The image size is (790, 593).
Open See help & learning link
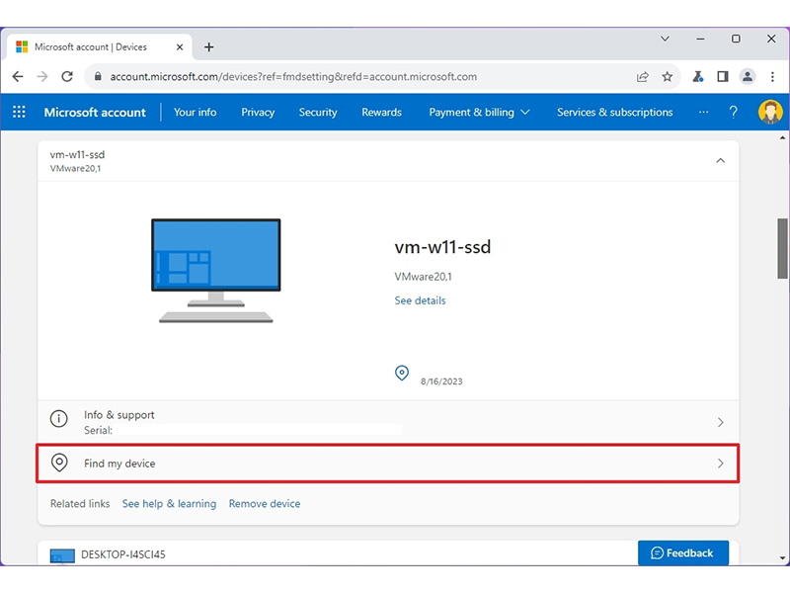tap(169, 503)
